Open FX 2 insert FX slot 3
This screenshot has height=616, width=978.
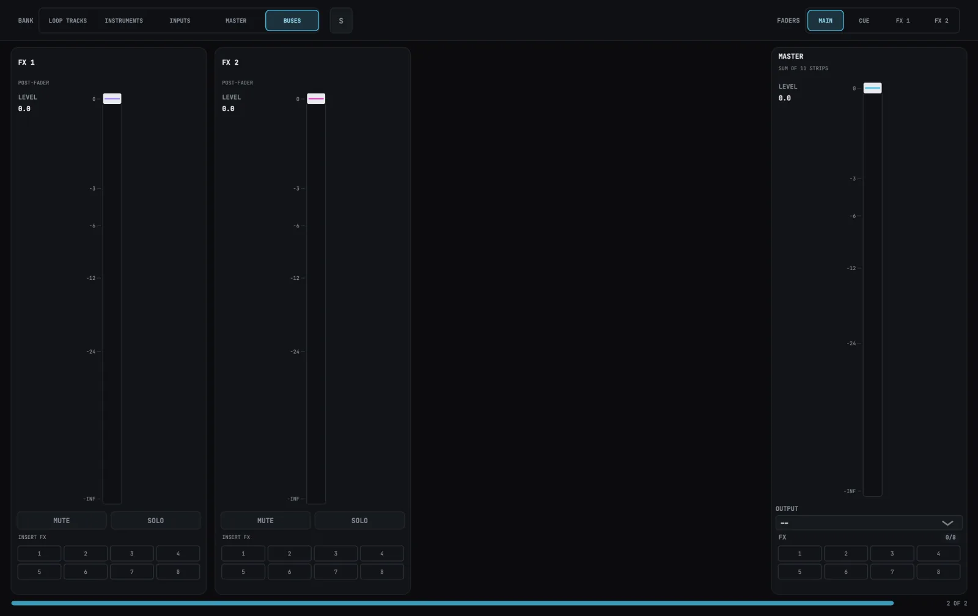coord(336,554)
